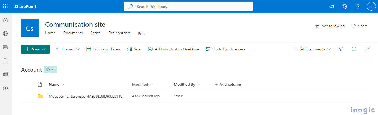Expand content with the full-screen arrows icon

[x=367, y=49]
